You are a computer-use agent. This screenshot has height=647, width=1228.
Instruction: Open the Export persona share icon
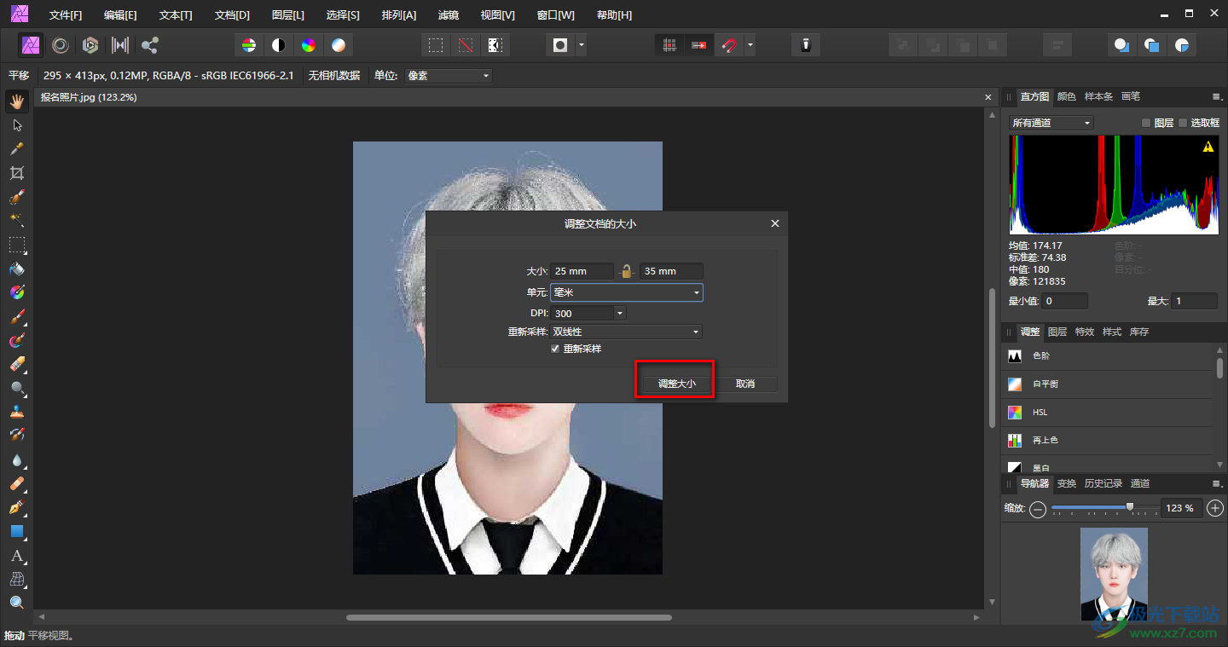(150, 45)
